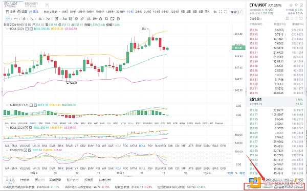Open MACD indicator settings icon
The width and height of the screenshot is (307, 191).
pos(31,105)
